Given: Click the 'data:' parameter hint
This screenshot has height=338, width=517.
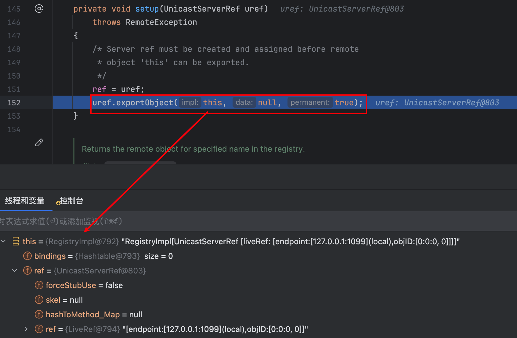Looking at the screenshot, I should pyautogui.click(x=244, y=102).
